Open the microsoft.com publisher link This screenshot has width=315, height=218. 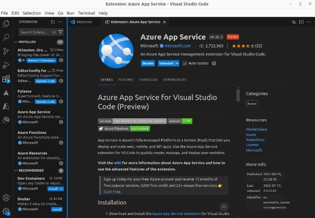[178, 46]
